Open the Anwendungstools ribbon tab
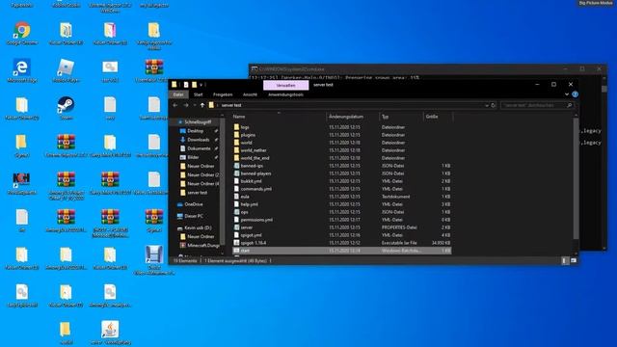 pyautogui.click(x=285, y=94)
